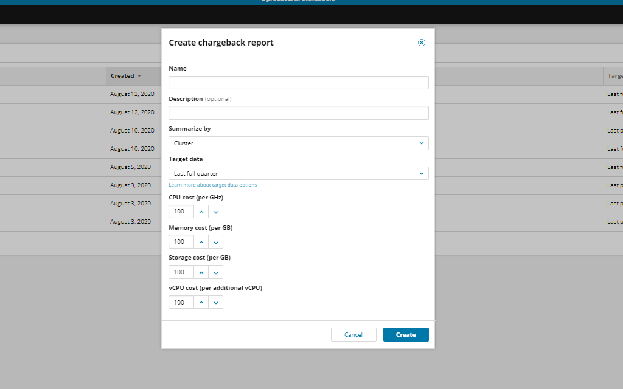Decrease Memory cost using down arrow
Screen dimensions: 623x389
(x=216, y=242)
